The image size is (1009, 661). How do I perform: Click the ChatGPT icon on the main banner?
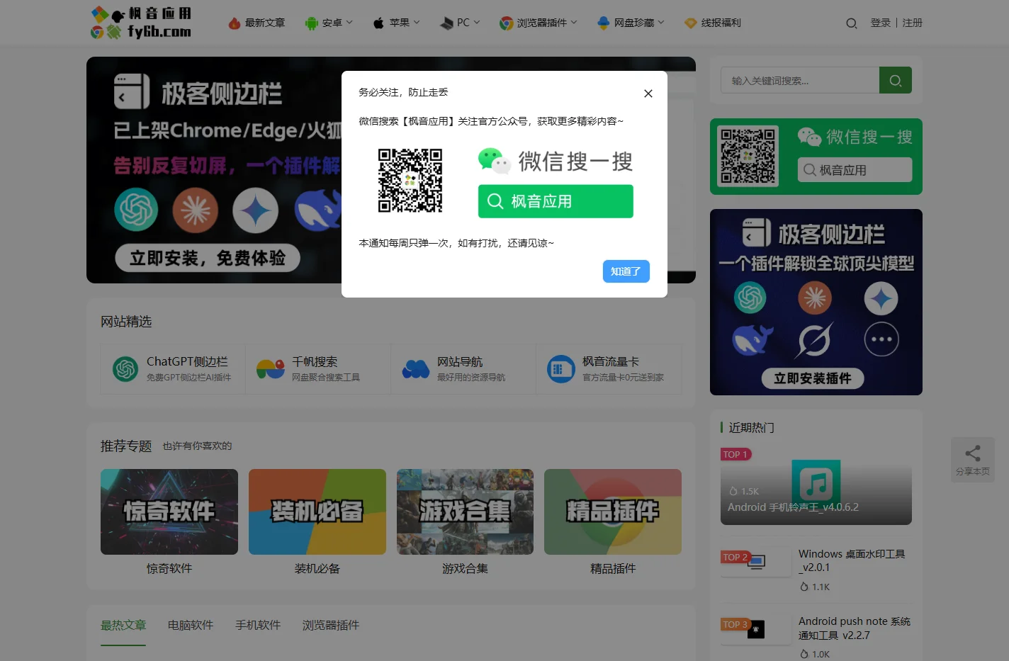pos(136,209)
